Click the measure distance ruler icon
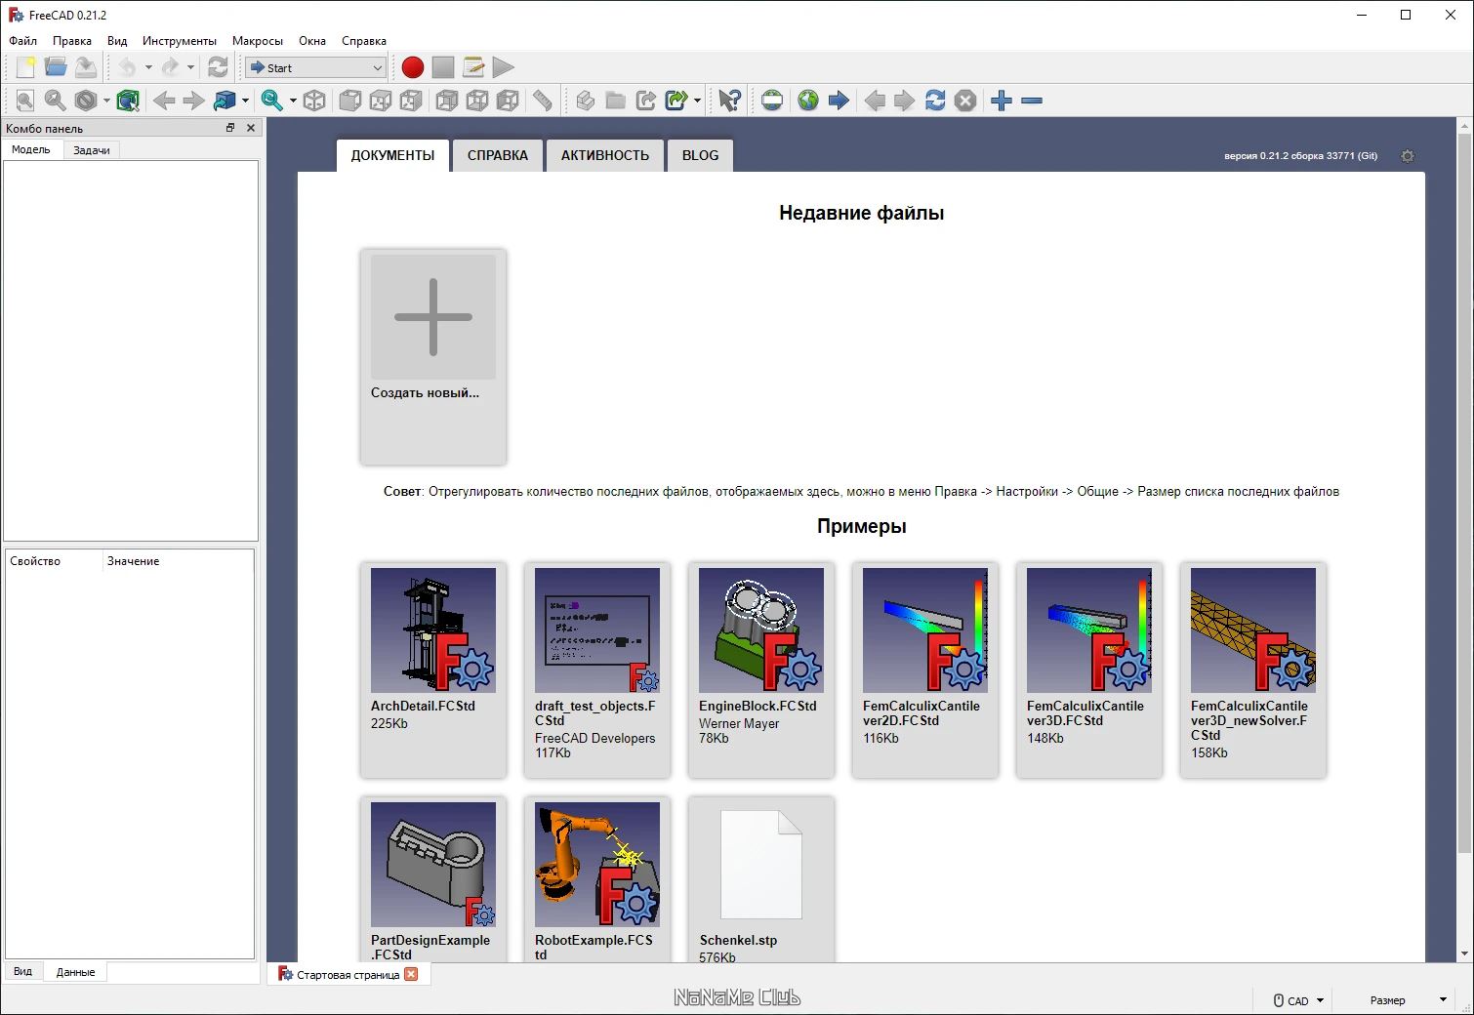Image resolution: width=1474 pixels, height=1015 pixels. click(x=542, y=101)
